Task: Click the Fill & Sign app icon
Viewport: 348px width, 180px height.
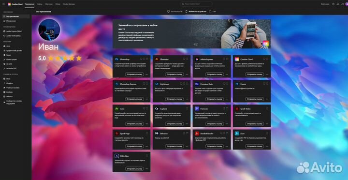Action: 117,156
